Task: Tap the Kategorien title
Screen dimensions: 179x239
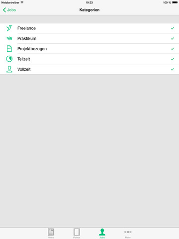Action: 89,10
